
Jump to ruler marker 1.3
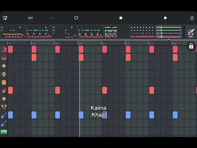57,44
